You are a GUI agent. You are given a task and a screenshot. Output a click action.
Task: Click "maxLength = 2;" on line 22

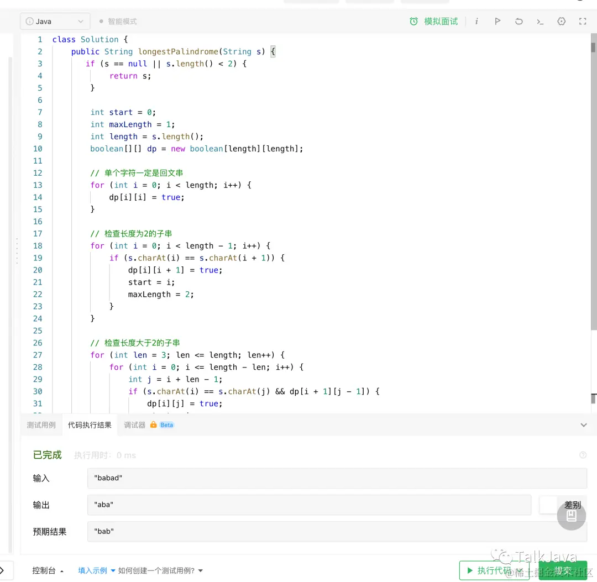tap(161, 294)
